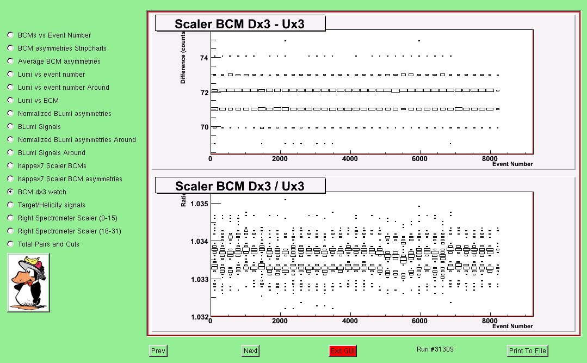Pick happex7 Scaler BCM asymmetries
This screenshot has height=363, width=587.
tap(65, 179)
